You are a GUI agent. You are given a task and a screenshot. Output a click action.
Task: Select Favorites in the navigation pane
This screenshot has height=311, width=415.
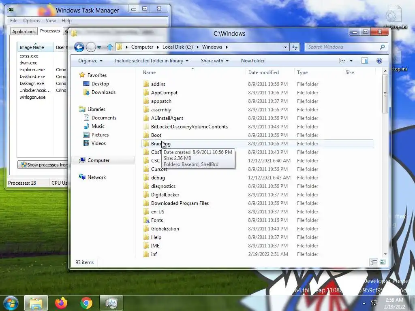point(97,75)
